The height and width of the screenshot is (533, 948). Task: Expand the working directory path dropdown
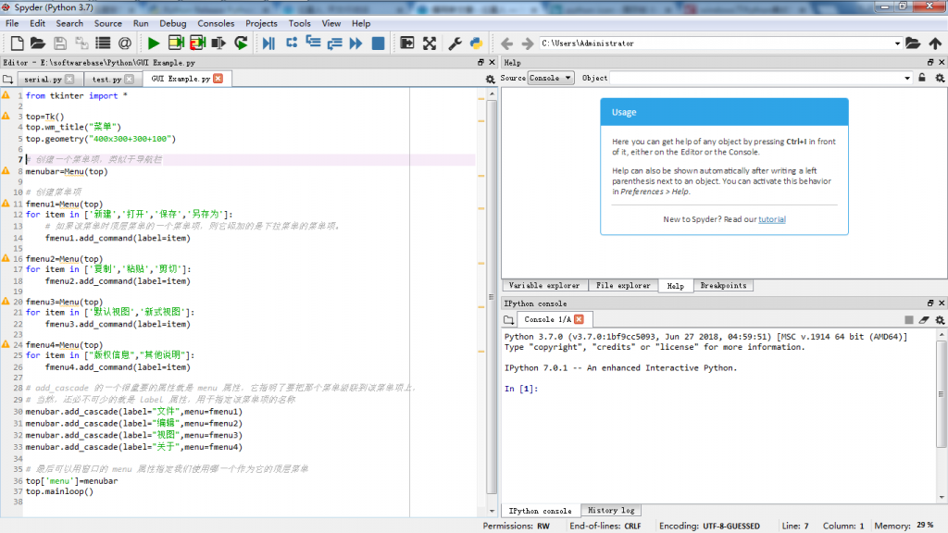(897, 43)
